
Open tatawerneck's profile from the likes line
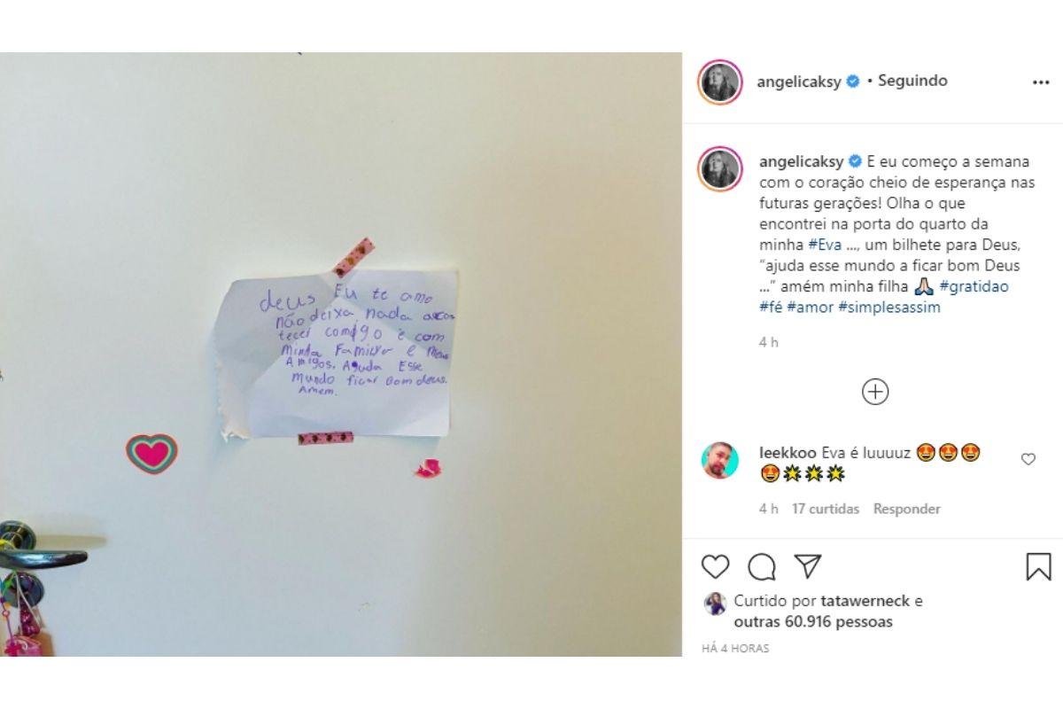pos(865,601)
